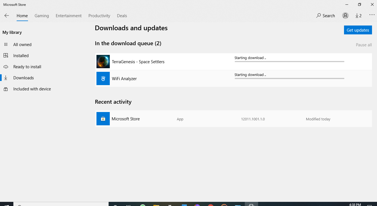Click the Microsoft Store shopping bag icon
Viewport: 377px width, 206px height.
(x=103, y=119)
